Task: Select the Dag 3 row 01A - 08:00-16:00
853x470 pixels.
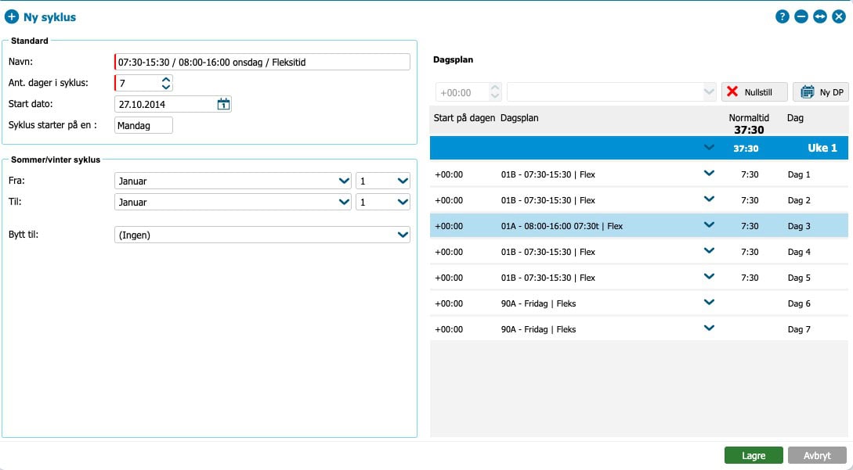Action: pyautogui.click(x=638, y=226)
